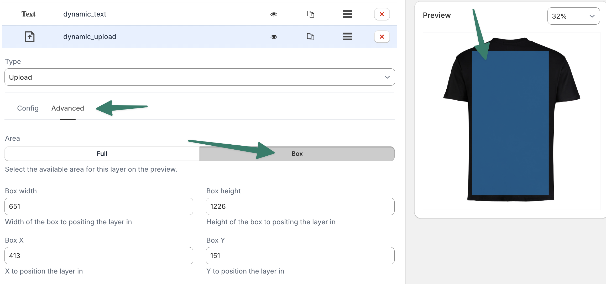Open the Type dropdown showing Upload

pos(200,77)
